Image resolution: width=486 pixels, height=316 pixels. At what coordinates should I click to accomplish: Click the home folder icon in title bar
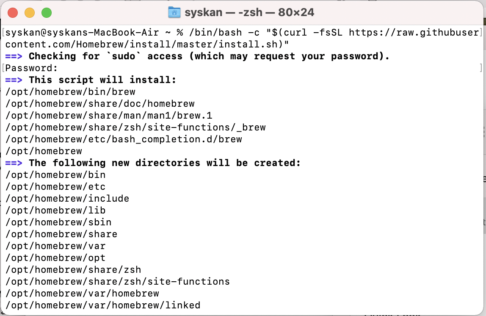point(174,12)
